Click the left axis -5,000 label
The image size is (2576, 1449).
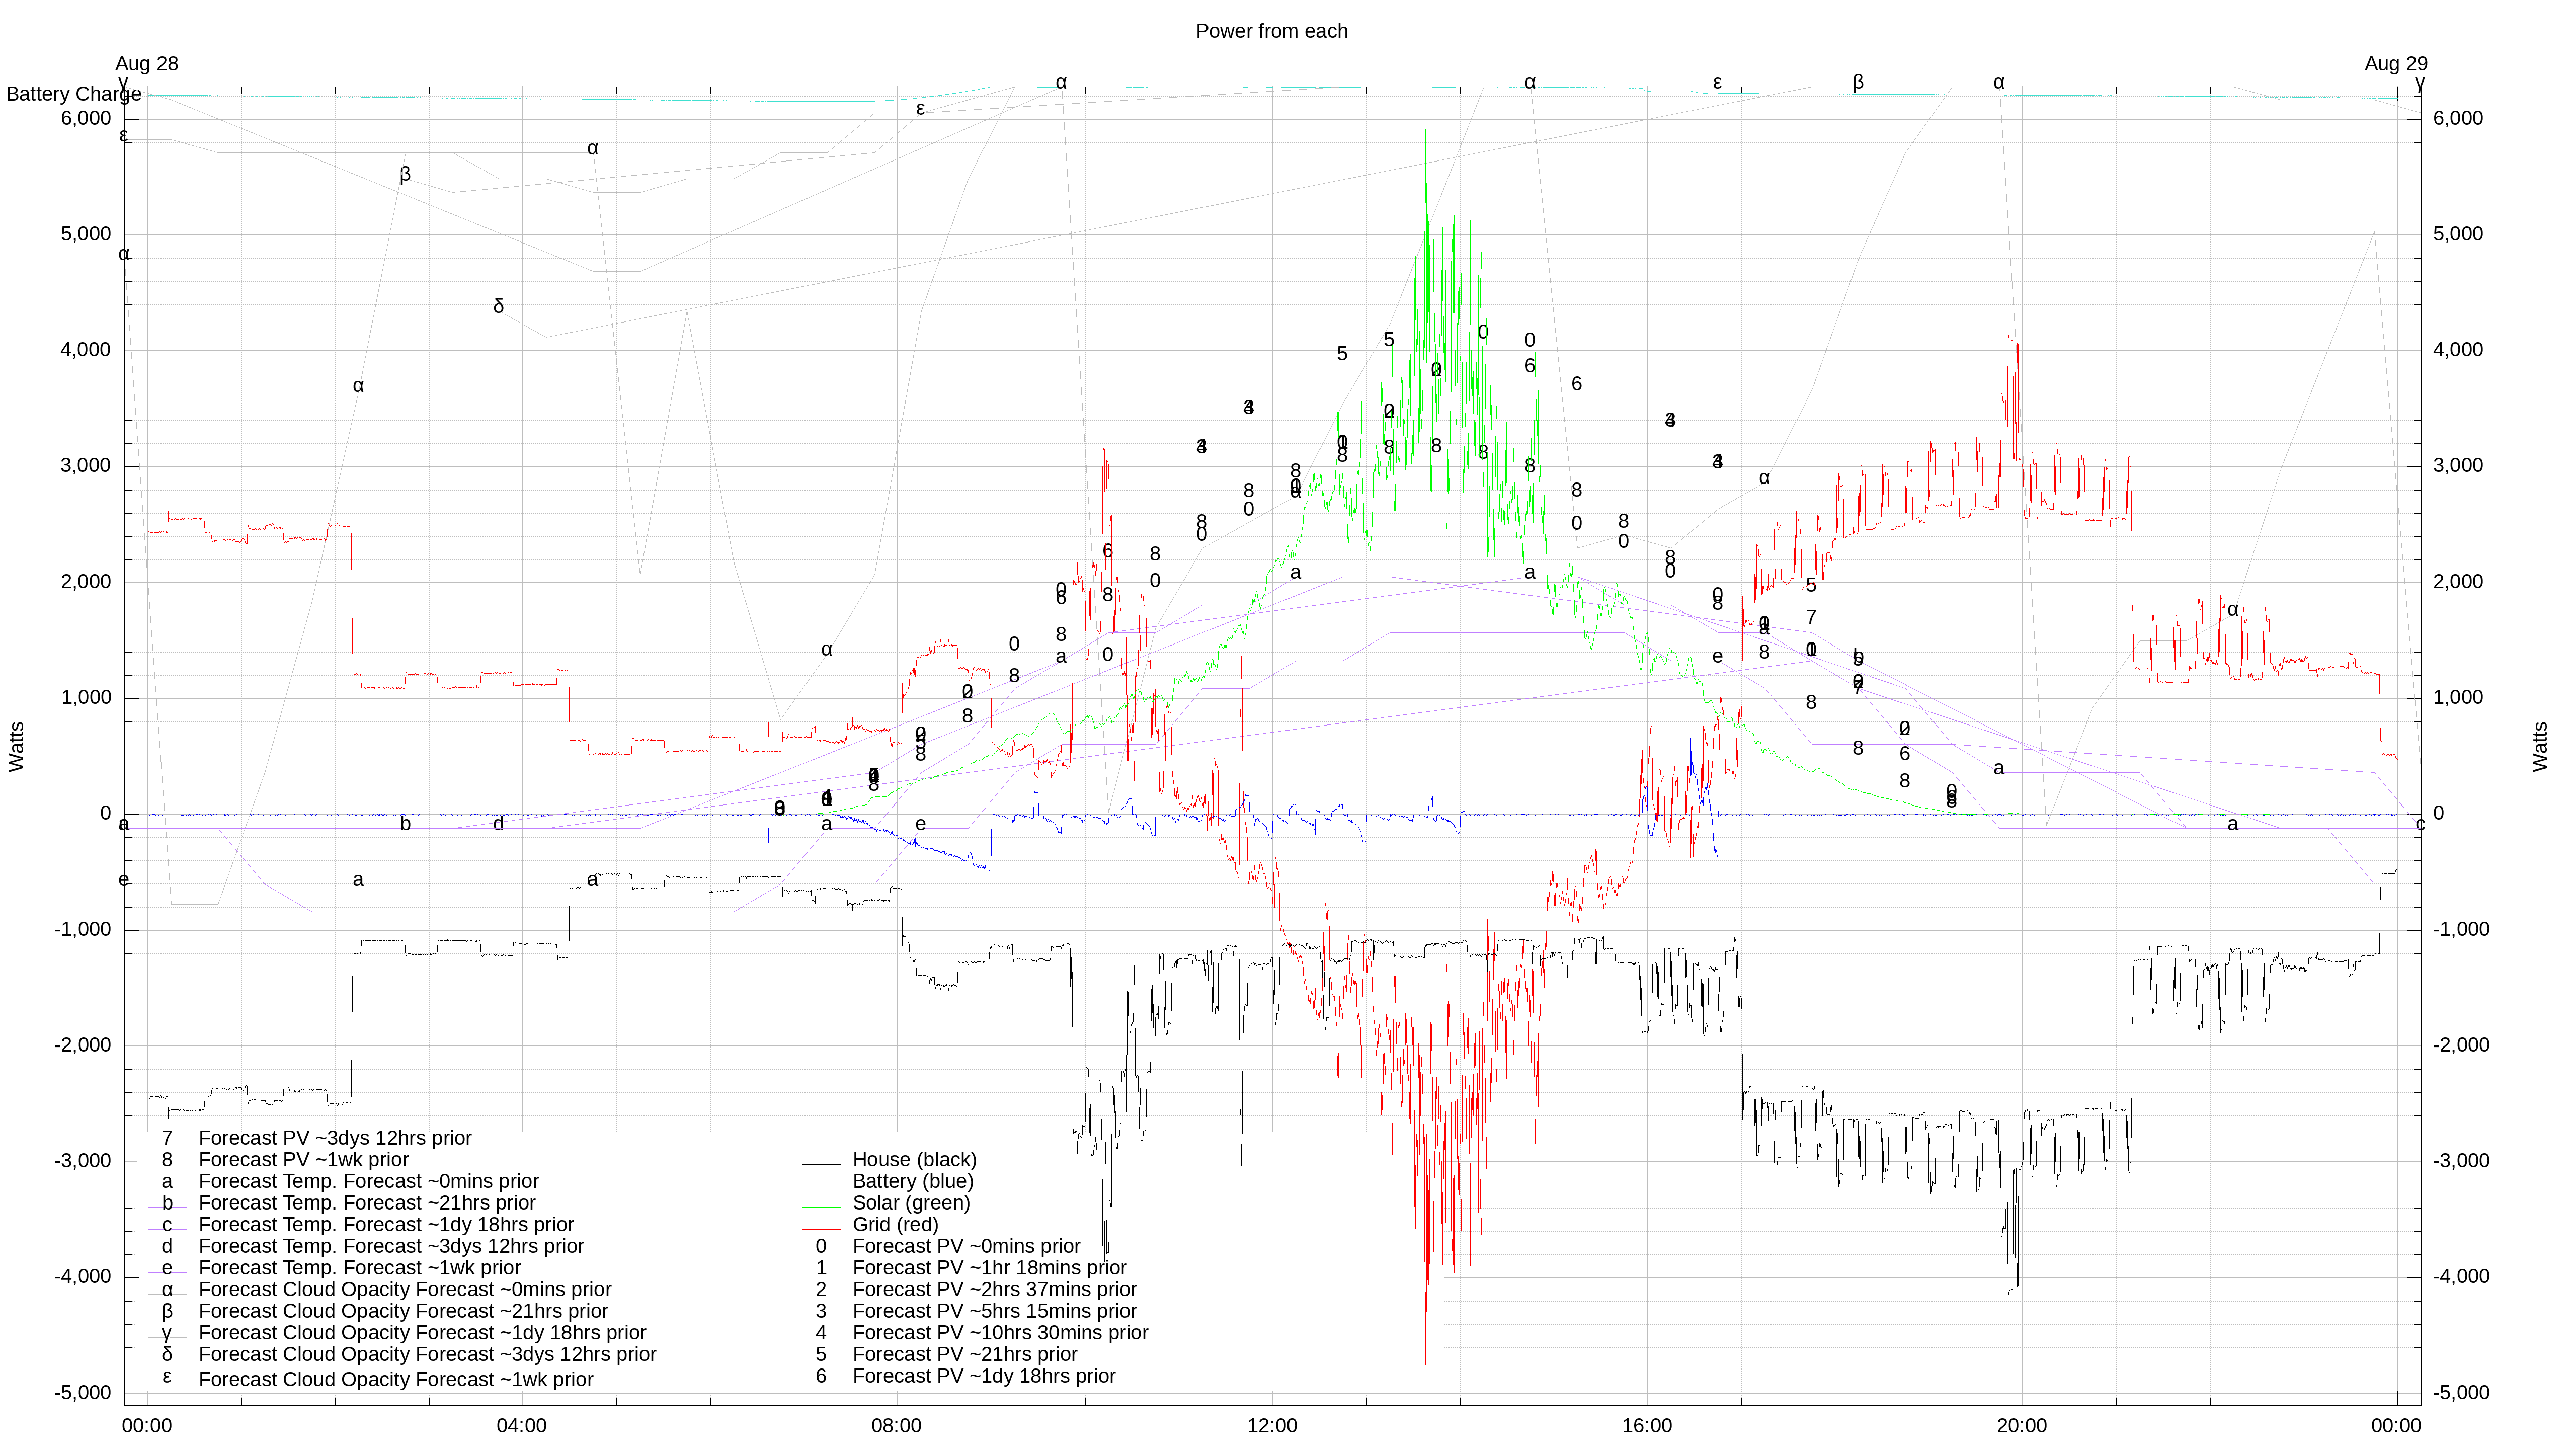[83, 1393]
